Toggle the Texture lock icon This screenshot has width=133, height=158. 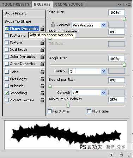(42, 43)
